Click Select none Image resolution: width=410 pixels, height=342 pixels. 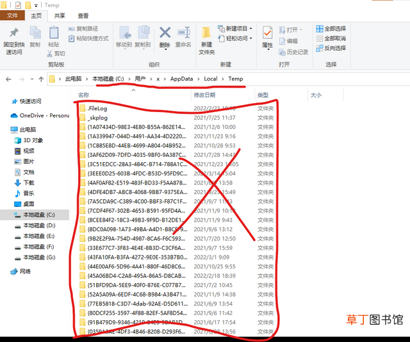[x=331, y=38]
